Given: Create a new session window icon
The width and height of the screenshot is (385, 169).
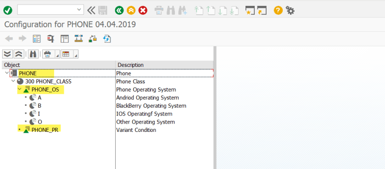Looking at the screenshot, I should (250, 11).
